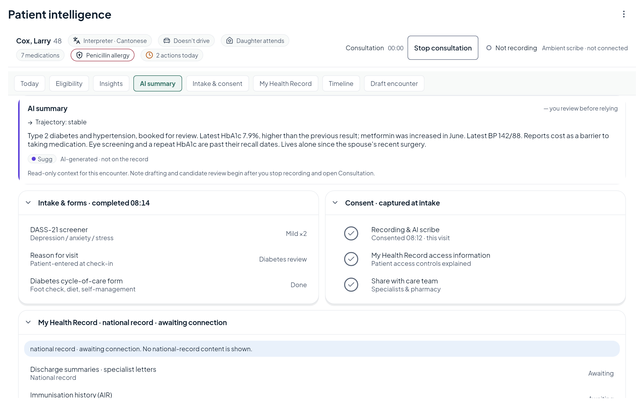
Task: Click the Diabetes cycle-of-care form row
Action: point(169,285)
